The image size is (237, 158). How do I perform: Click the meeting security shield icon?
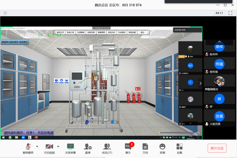click(5, 13)
